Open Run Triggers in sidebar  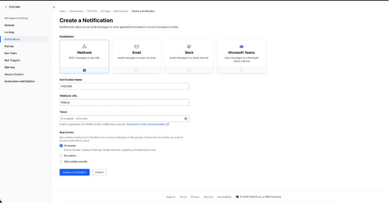(x=12, y=60)
